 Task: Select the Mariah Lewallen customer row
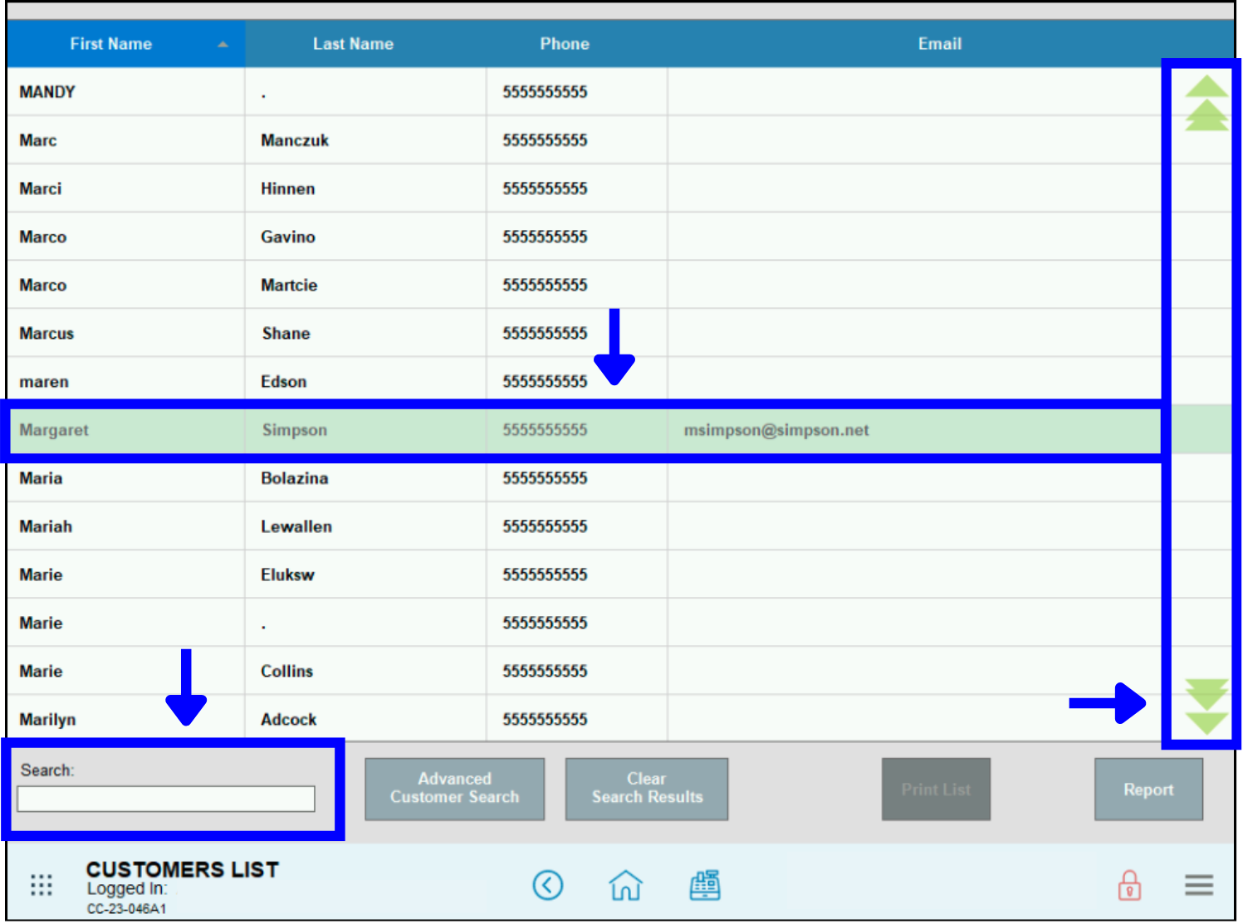(x=498, y=526)
